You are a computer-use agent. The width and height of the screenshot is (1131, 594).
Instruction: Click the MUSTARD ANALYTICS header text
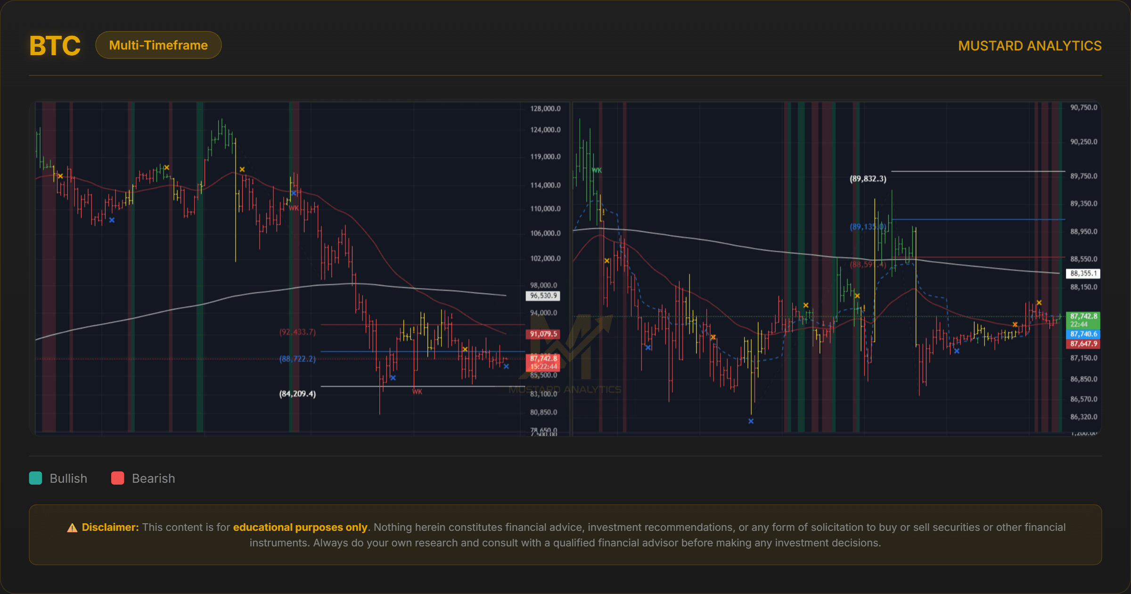[x=1030, y=46]
